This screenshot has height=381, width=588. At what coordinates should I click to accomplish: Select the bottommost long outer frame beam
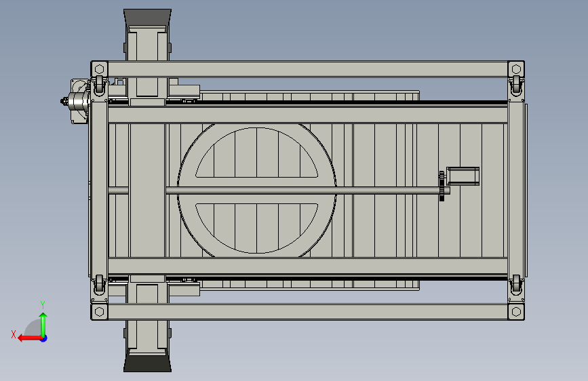307,312
